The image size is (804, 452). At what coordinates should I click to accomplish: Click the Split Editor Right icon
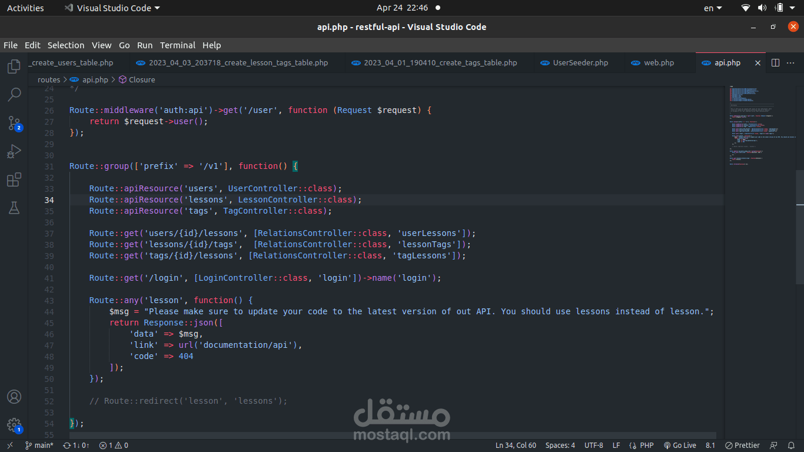pos(775,62)
